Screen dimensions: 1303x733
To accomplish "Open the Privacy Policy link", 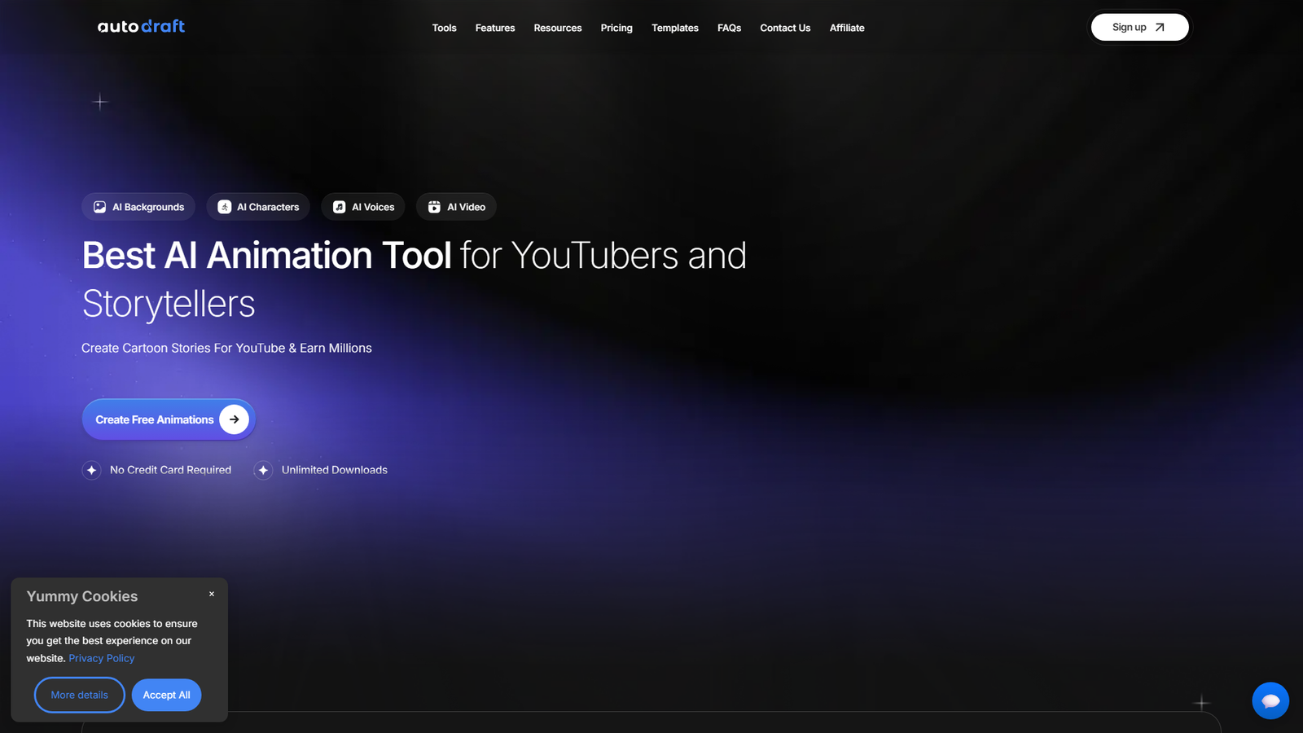I will tap(102, 658).
